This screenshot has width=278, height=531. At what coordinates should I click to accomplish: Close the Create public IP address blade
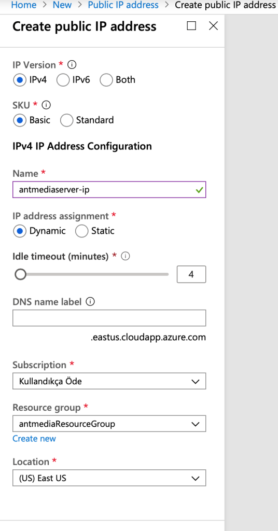213,26
